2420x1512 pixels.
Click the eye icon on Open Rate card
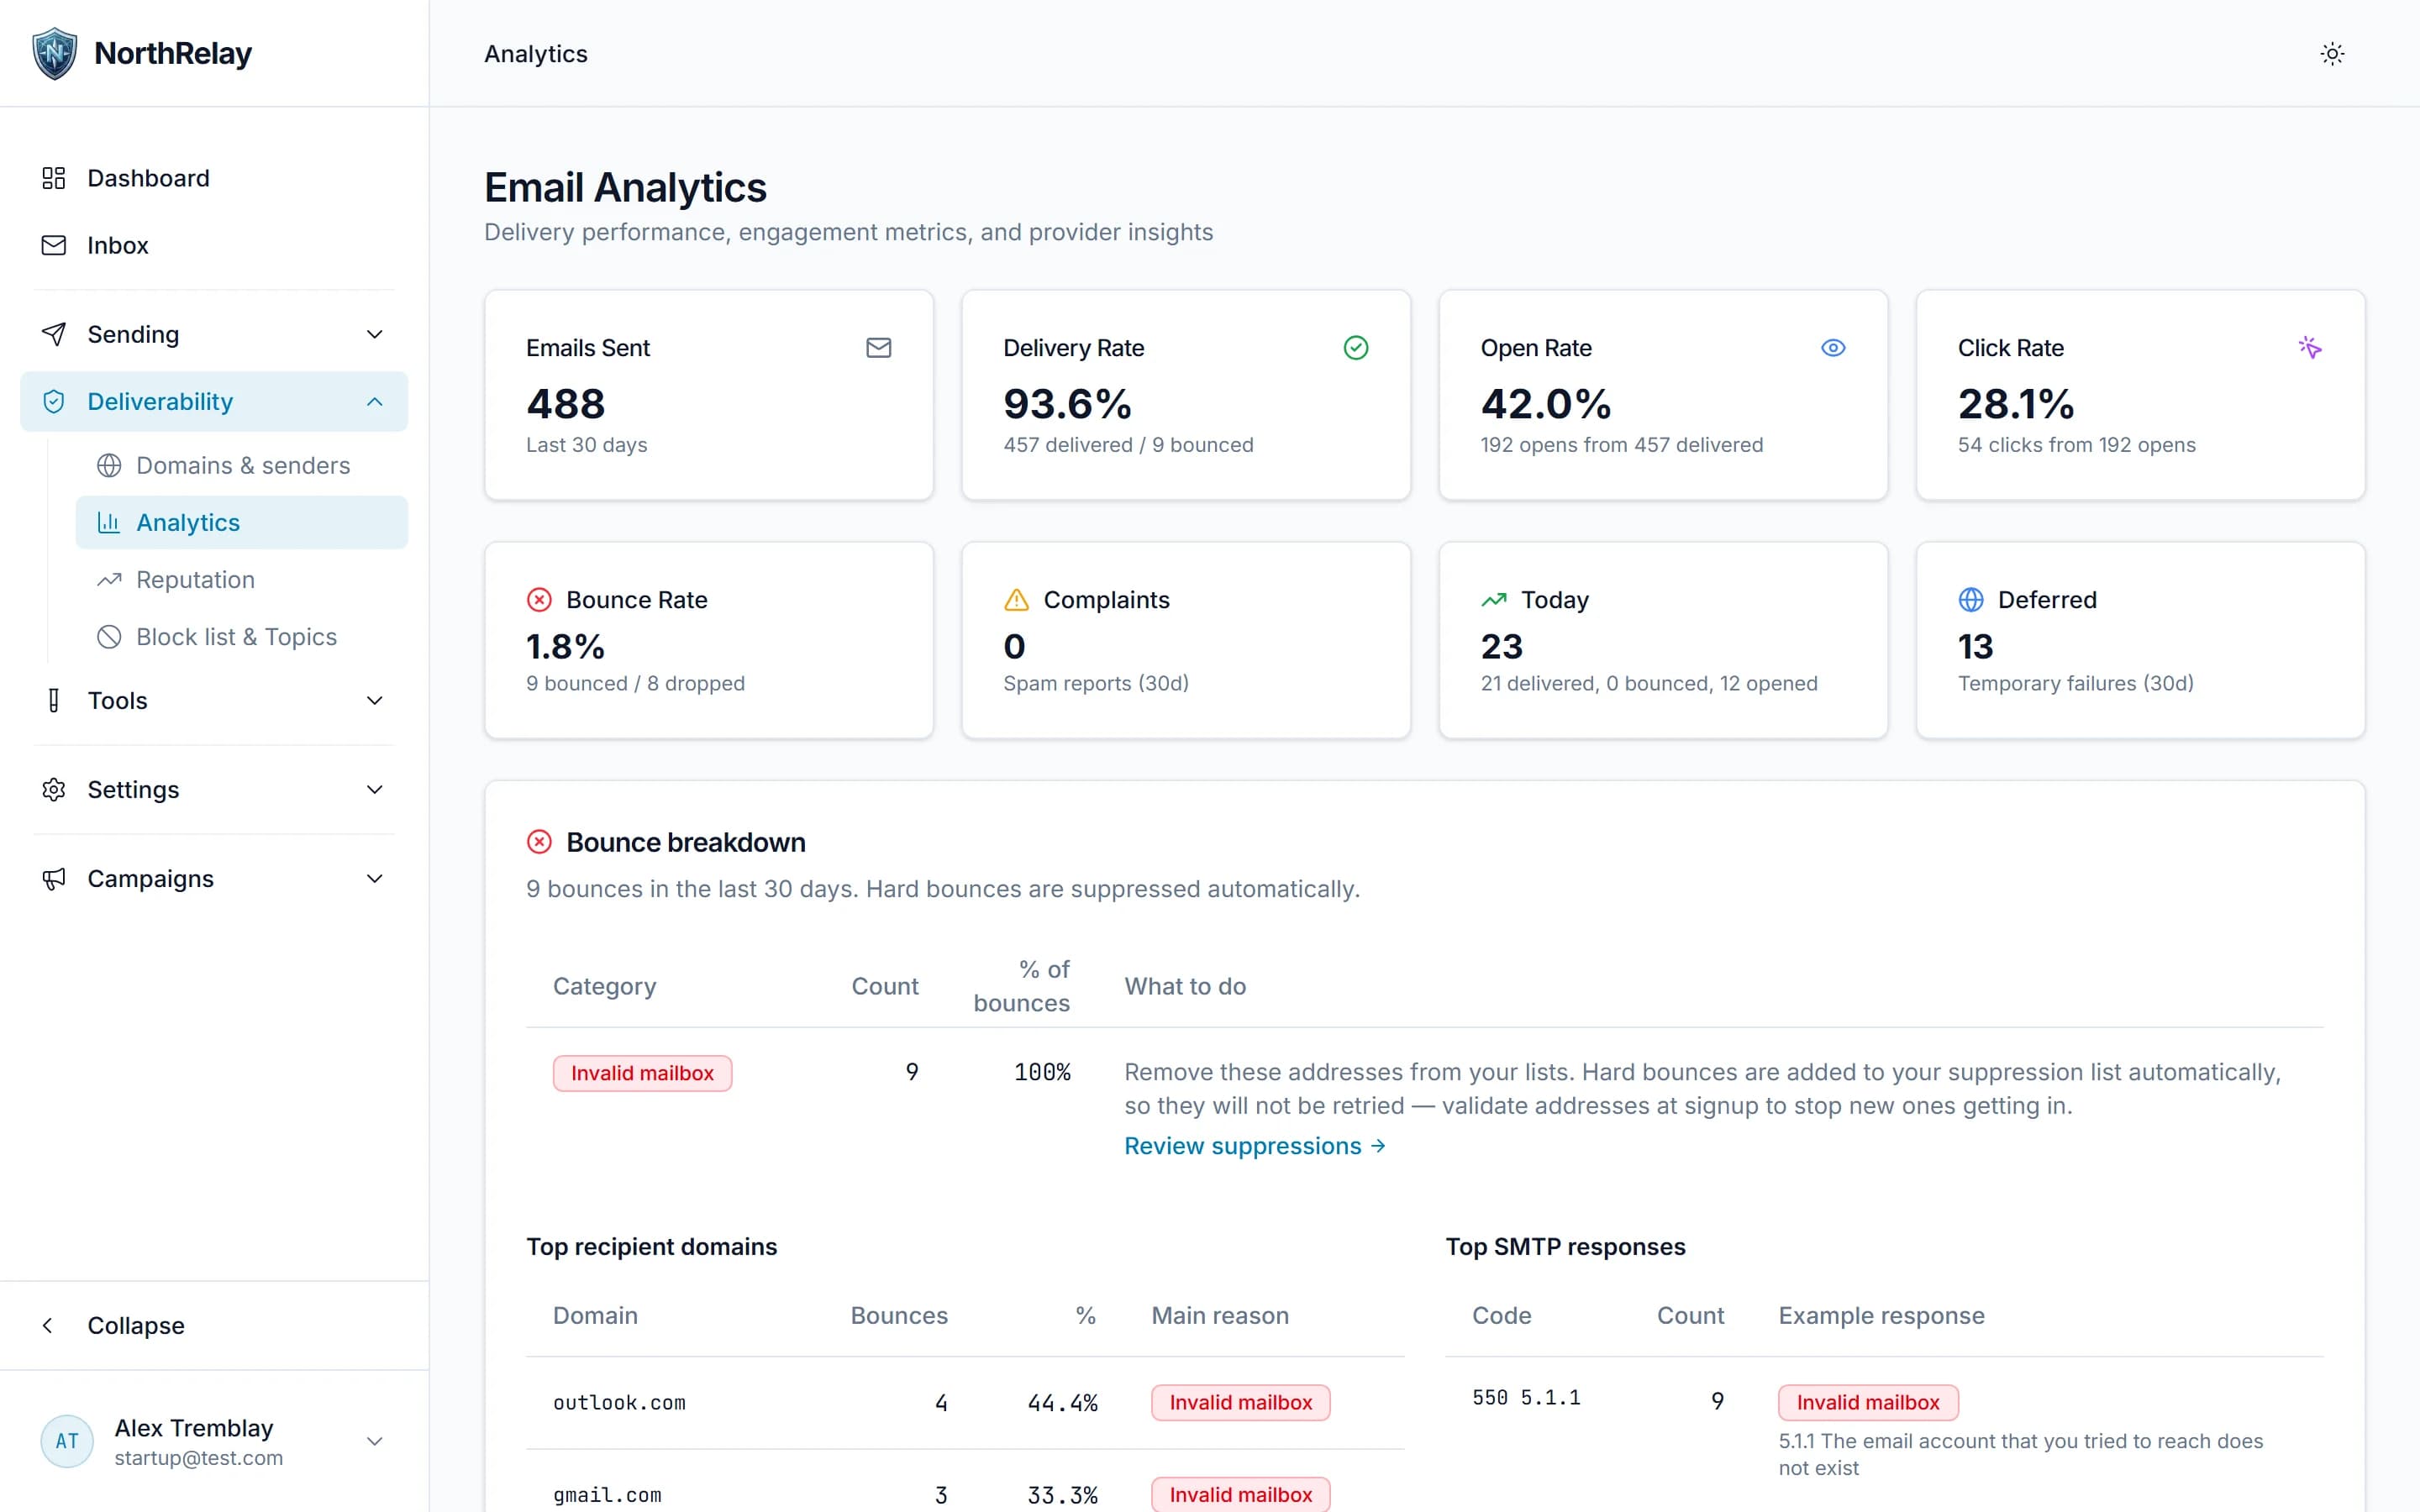click(1832, 347)
